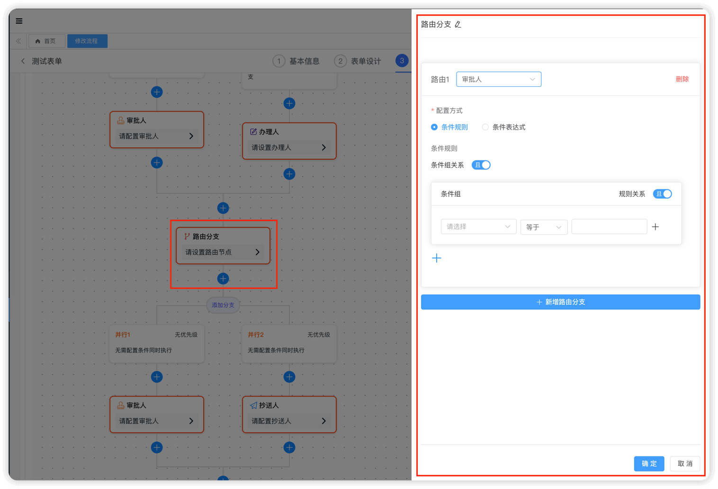Click the hamburger menu icon at top left
This screenshot has width=718, height=489.
tap(19, 21)
